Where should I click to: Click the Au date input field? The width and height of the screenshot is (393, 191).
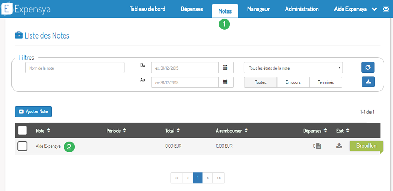(184, 82)
